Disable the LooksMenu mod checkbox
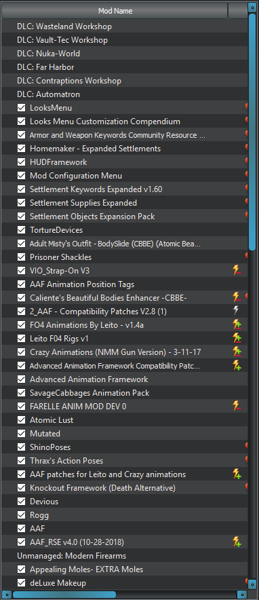The width and height of the screenshot is (259, 600). pos(22,108)
